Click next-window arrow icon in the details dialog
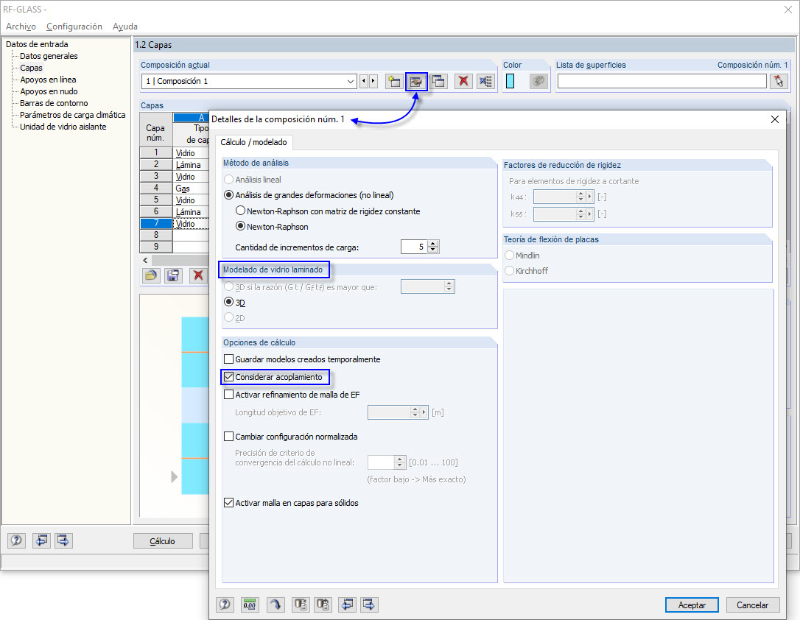Image resolution: width=800 pixels, height=620 pixels. coord(369,605)
